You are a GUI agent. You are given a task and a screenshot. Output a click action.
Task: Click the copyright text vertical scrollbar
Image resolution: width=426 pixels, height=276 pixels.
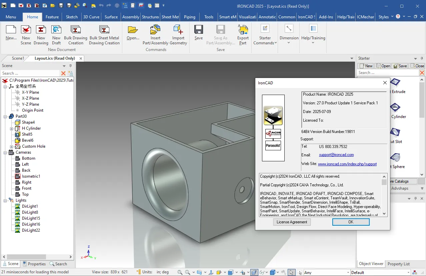click(384, 195)
